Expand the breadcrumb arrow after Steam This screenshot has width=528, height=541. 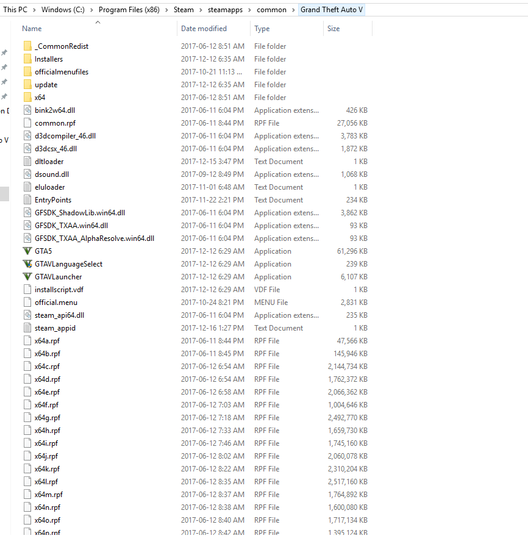(201, 10)
